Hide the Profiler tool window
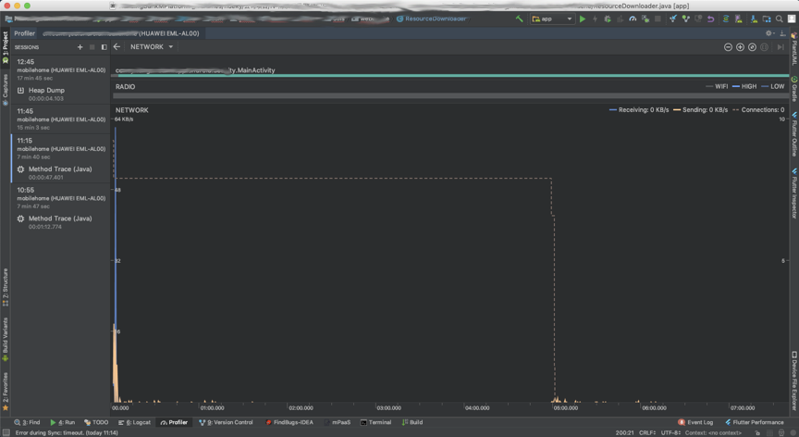Viewport: 799px width, 437px height. coord(782,33)
